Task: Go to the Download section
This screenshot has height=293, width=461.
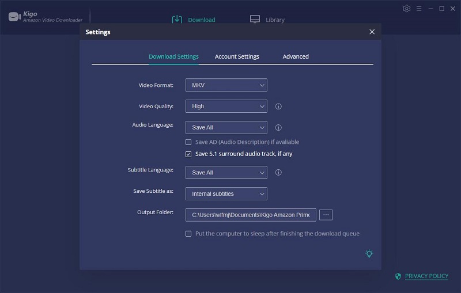Action: pyautogui.click(x=201, y=20)
